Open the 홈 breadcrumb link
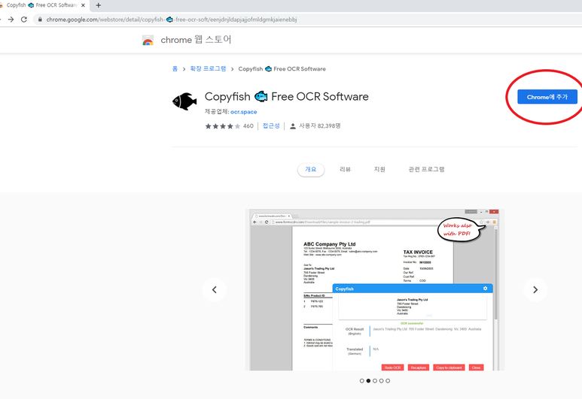Viewport: 582px width, 399px height. [175, 68]
